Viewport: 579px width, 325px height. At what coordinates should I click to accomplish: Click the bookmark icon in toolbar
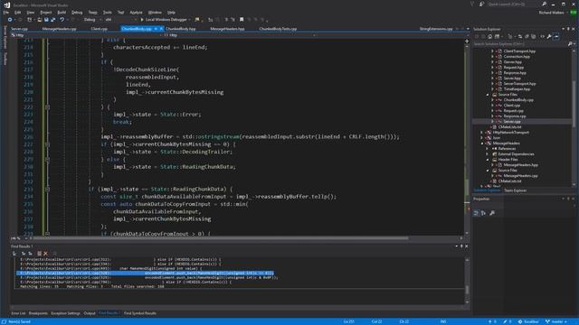click(242, 20)
